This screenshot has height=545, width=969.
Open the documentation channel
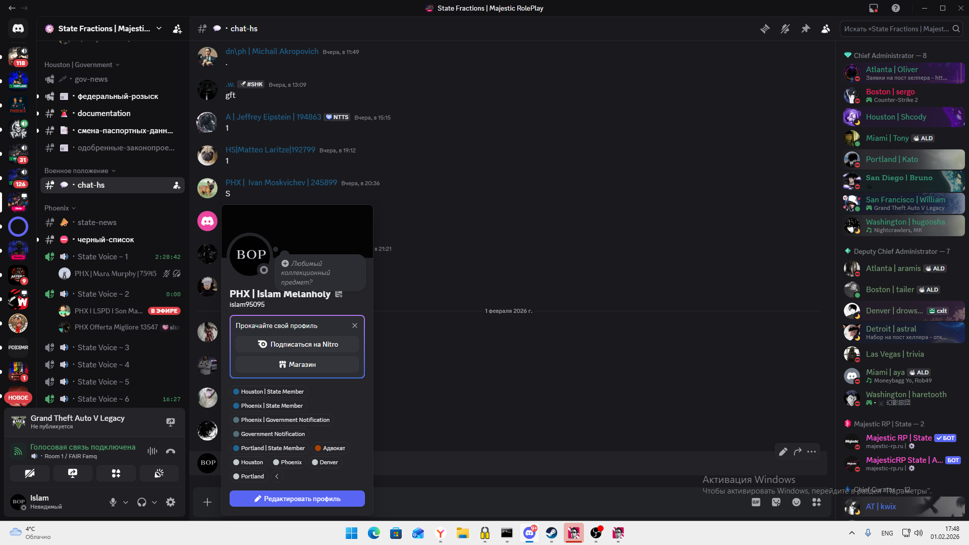[104, 114]
